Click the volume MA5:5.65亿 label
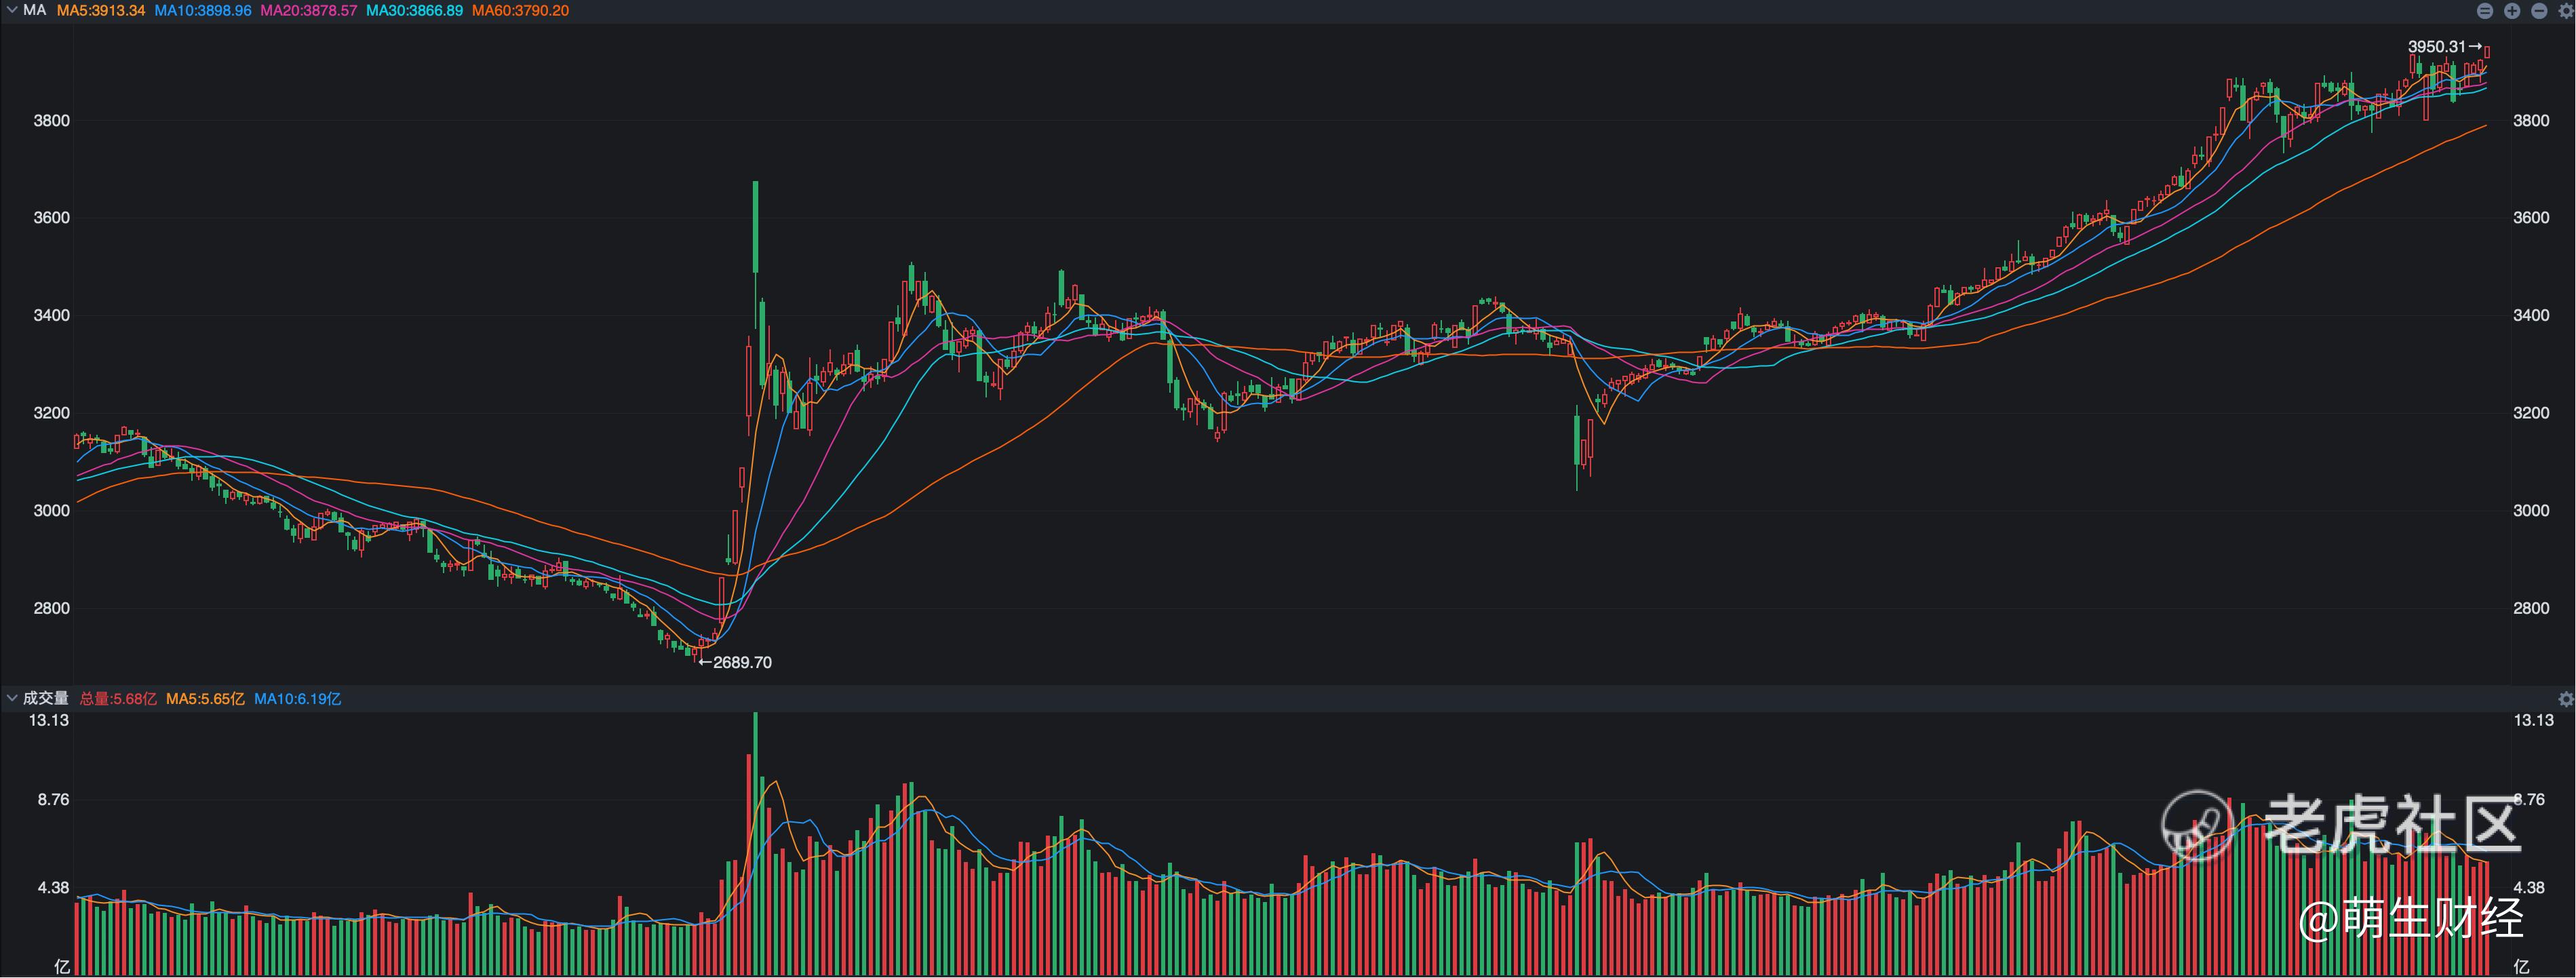This screenshot has height=978, width=2576. pyautogui.click(x=205, y=699)
